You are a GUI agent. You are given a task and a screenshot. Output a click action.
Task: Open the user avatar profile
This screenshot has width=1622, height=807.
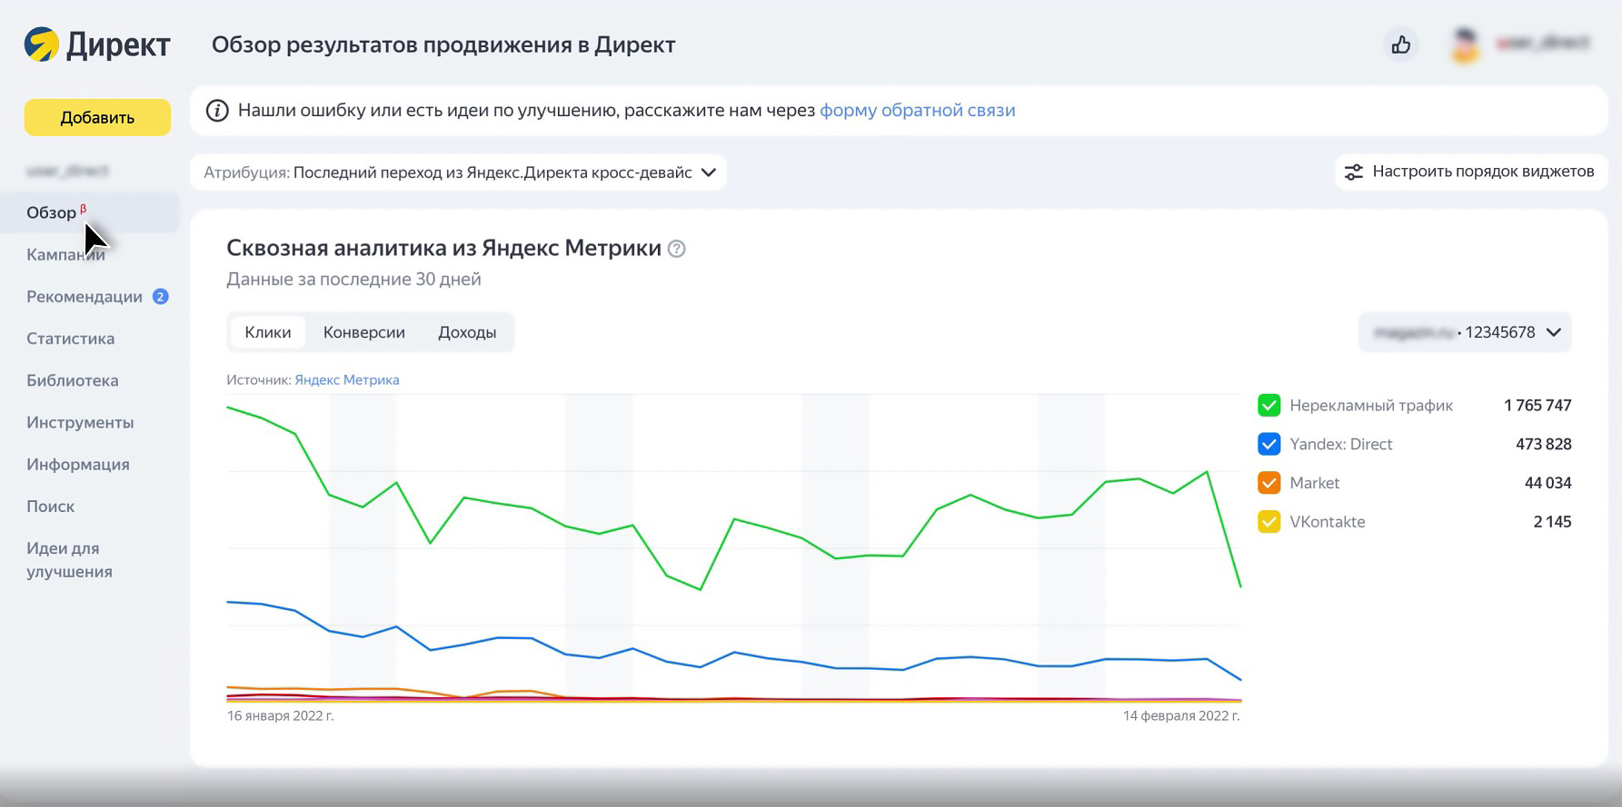point(1465,44)
